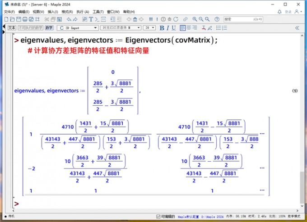Zoom out with the minus magnifier
Viewport: 307px width, 222px height.
click(201, 19)
